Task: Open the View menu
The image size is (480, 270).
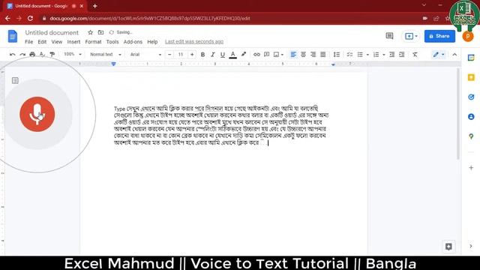Action: 57,42
